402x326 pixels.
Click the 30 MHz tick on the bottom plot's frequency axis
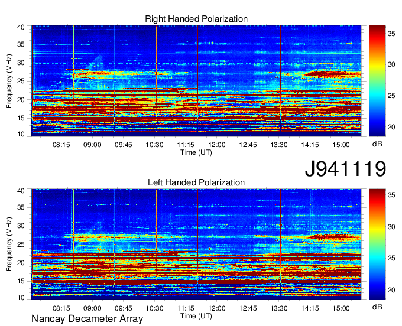pos(21,226)
